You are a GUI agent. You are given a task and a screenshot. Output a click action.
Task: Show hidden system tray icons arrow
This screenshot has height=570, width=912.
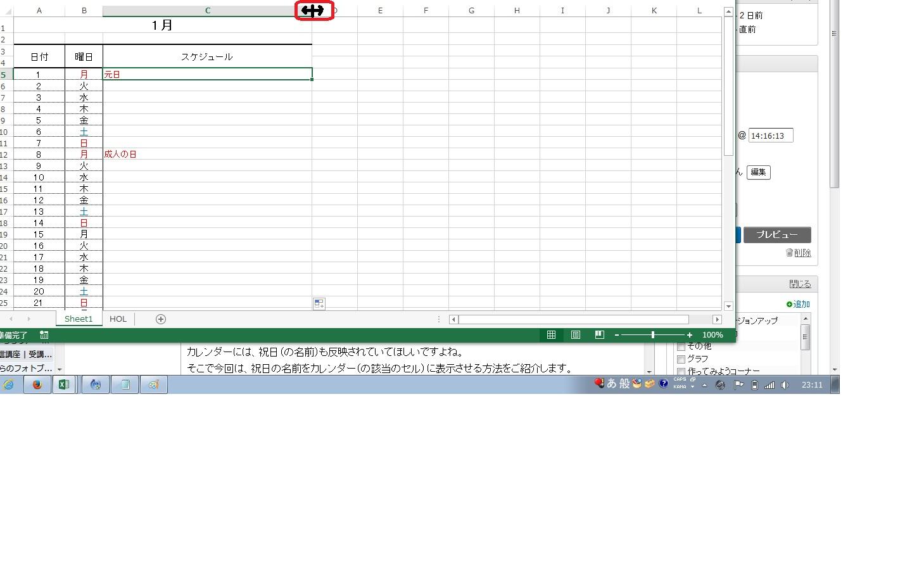(x=704, y=384)
